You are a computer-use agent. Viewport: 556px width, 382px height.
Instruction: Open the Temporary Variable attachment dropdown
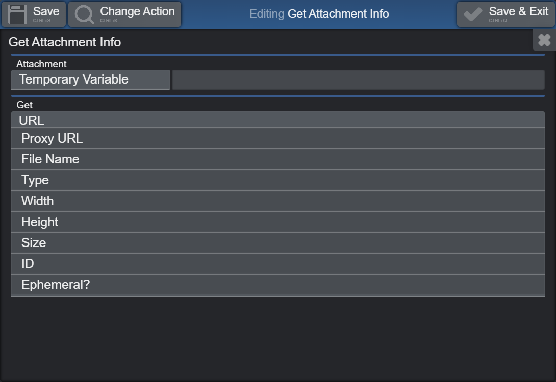[90, 79]
